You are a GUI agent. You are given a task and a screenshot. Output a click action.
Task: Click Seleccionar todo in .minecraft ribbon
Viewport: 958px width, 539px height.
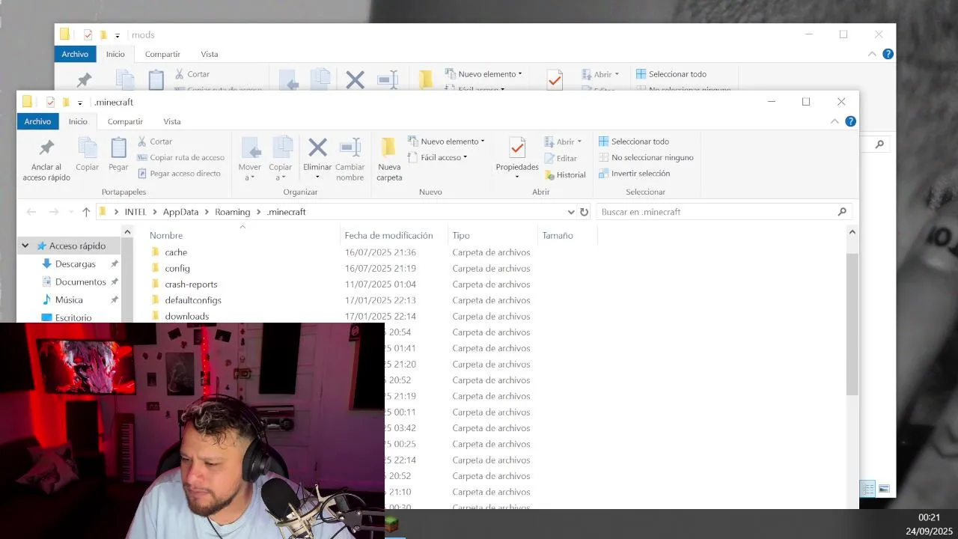634,141
